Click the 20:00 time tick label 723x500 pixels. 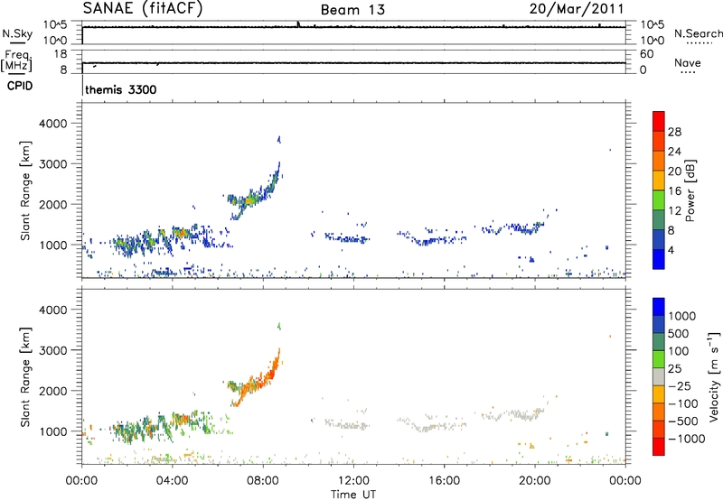(x=534, y=481)
